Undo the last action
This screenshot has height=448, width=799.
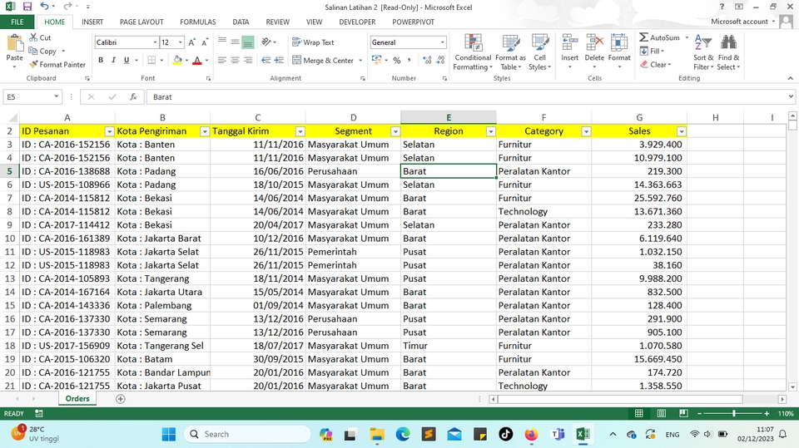click(x=45, y=7)
